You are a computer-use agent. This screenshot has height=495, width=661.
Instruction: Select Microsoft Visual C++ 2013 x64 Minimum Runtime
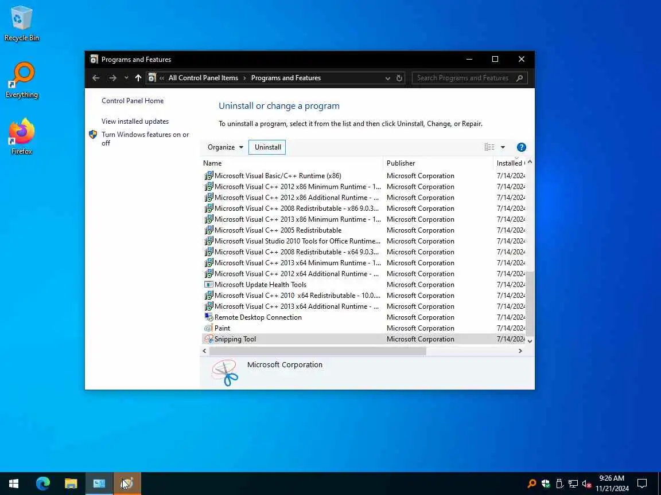[x=364, y=262]
